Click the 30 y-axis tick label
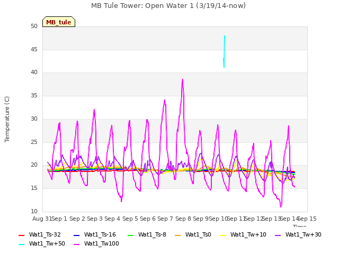The image size is (339, 254). tap(34, 119)
